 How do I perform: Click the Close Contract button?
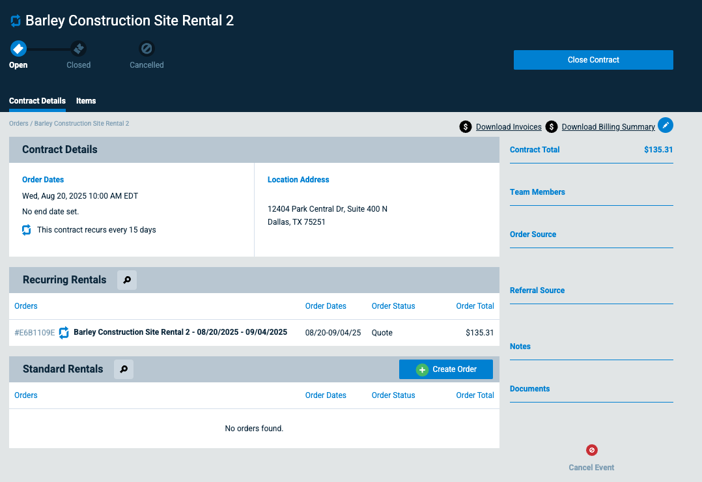click(x=593, y=60)
